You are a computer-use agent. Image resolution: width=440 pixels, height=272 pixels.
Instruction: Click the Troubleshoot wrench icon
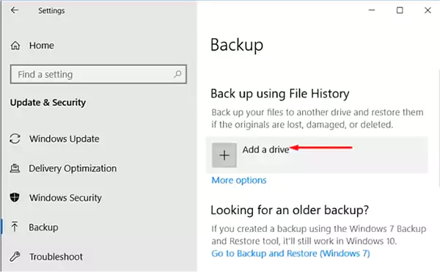(15, 257)
